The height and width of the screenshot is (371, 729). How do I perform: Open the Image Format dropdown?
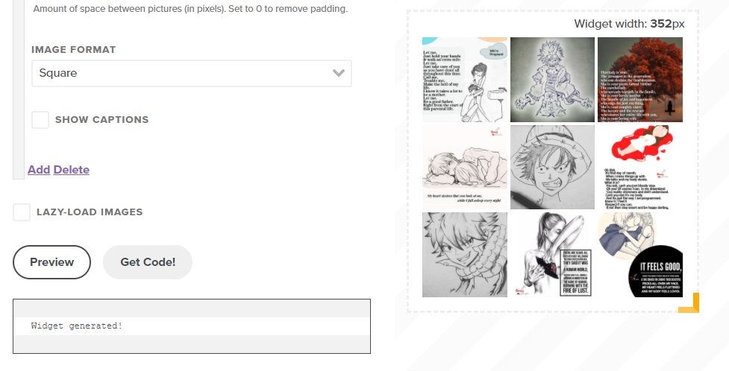pos(192,73)
